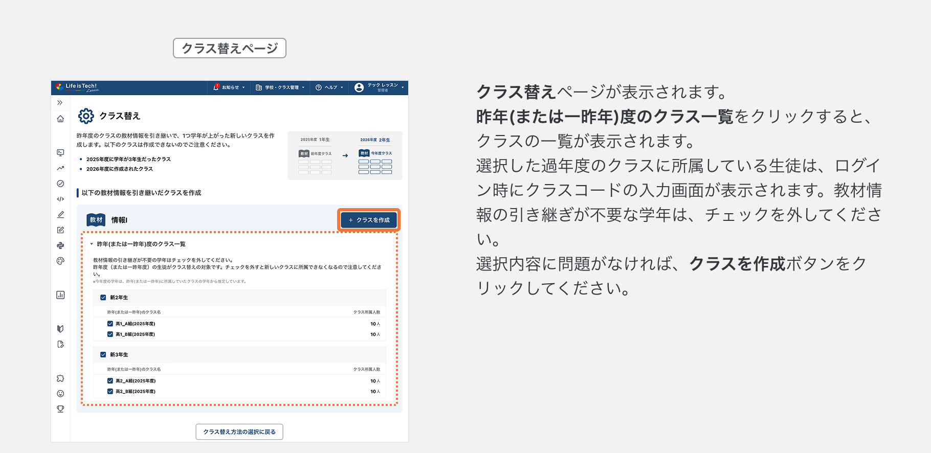The image size is (931, 453).
Task: Click the 以下の教材情報を引き継いだクラスを作成 heading
Action: click(141, 193)
